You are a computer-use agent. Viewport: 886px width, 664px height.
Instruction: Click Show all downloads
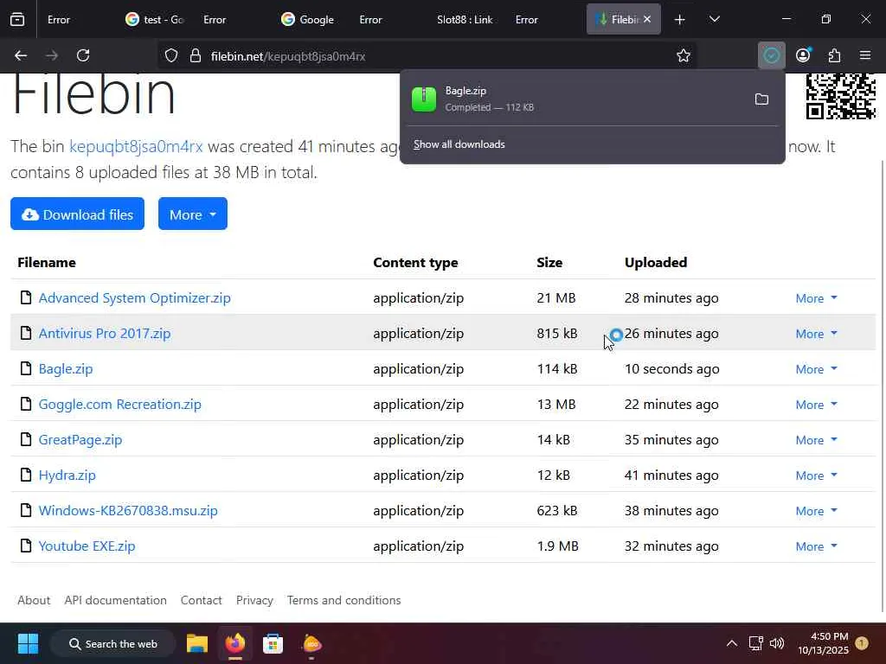coord(459,144)
